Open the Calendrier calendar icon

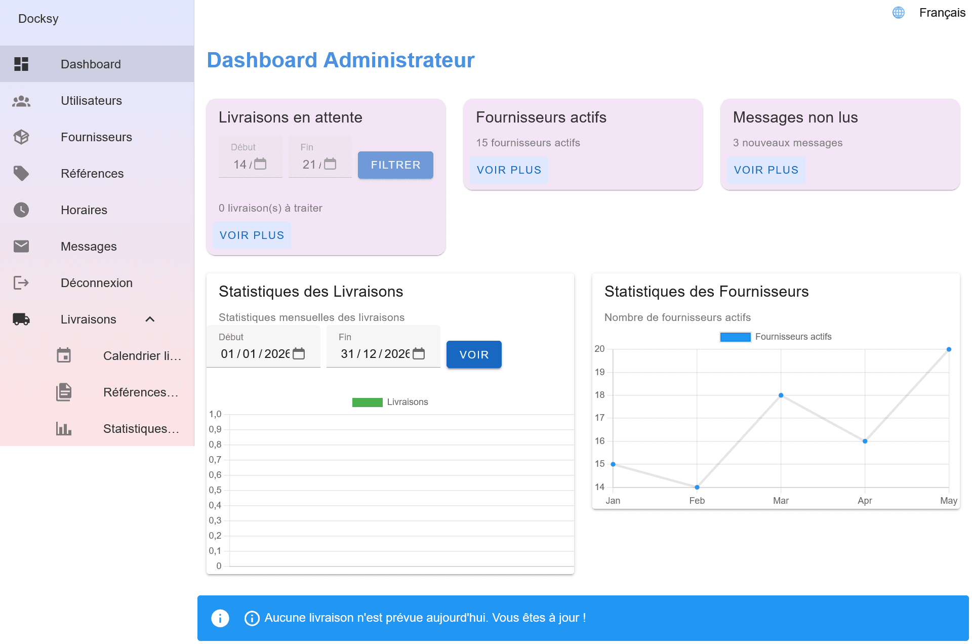tap(64, 355)
